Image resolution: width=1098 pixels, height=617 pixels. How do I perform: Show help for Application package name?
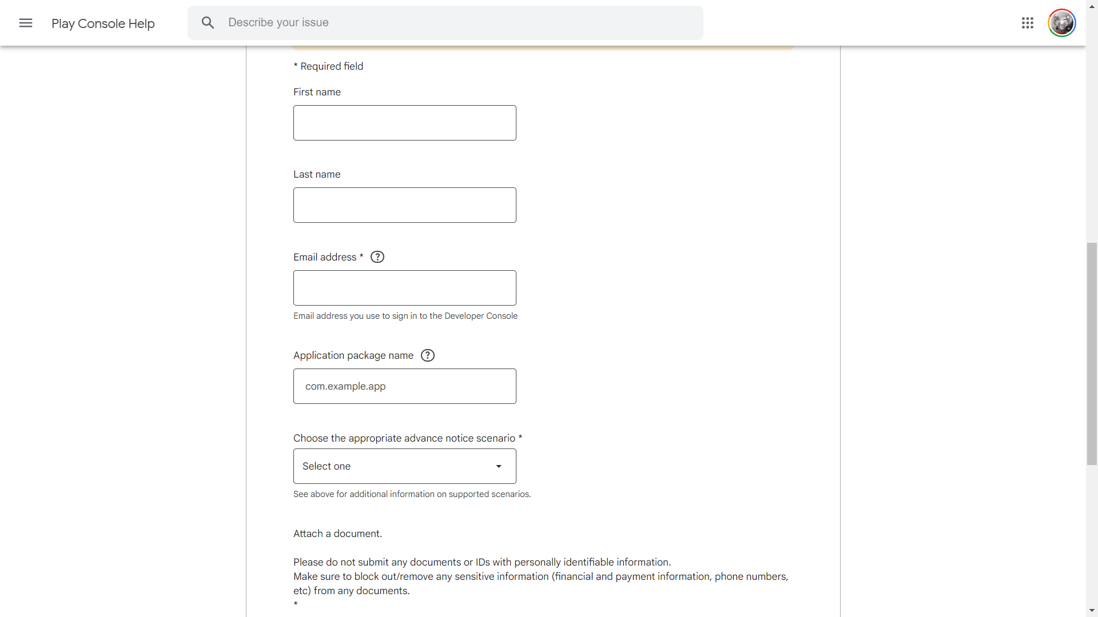(428, 355)
